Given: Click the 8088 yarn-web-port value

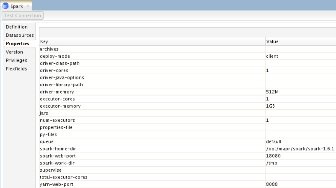Looking at the screenshot, I should [x=272, y=184].
